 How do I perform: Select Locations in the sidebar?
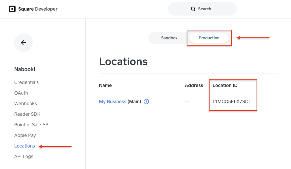(24, 146)
